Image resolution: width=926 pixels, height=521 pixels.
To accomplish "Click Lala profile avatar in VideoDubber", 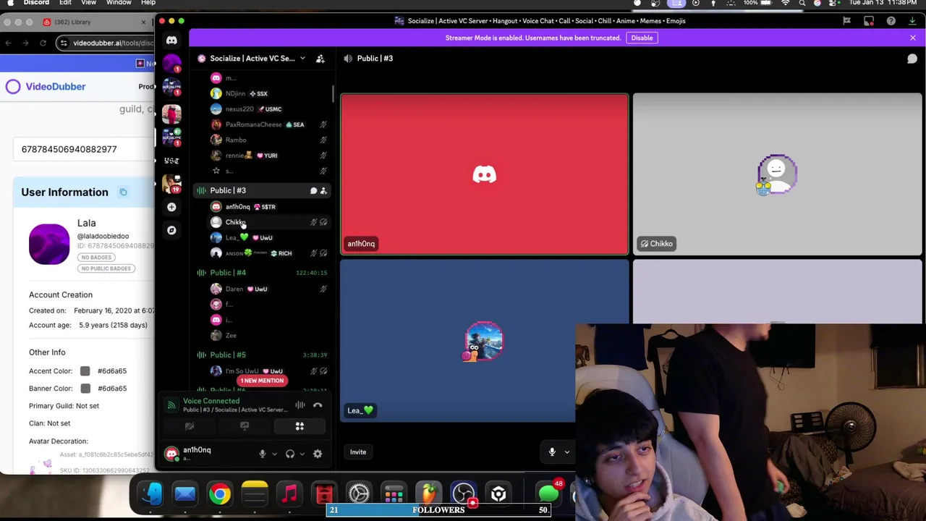I will [49, 245].
